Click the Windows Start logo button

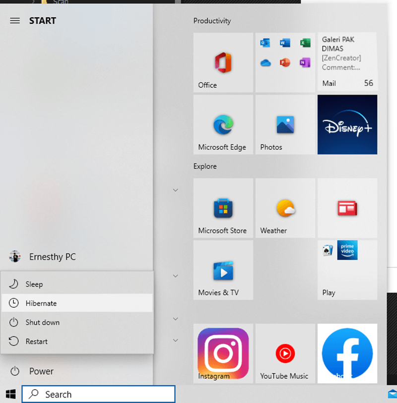[10, 395]
